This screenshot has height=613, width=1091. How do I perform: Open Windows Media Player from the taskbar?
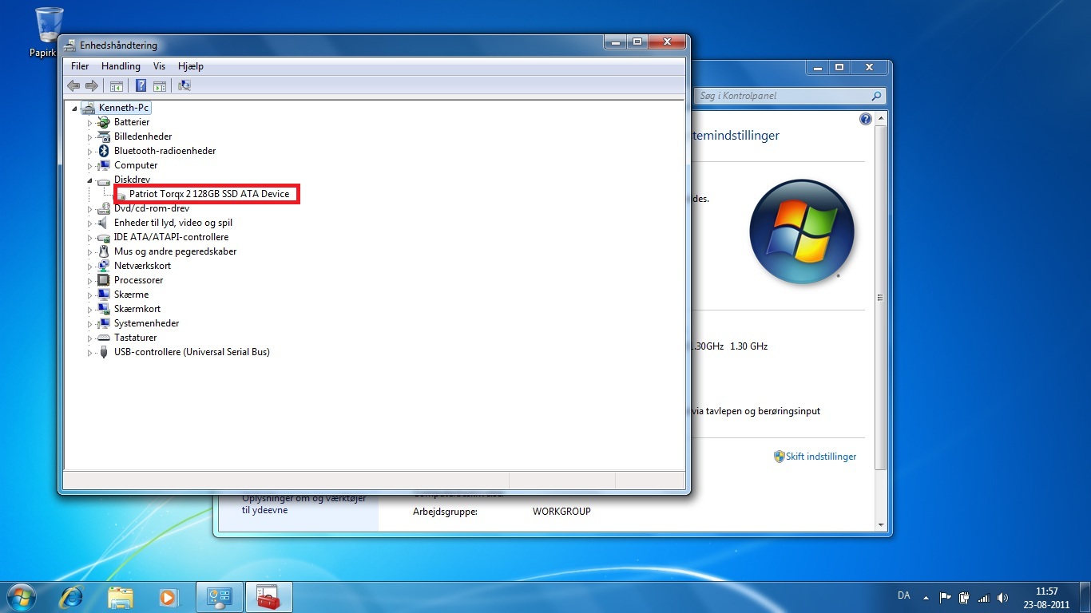tap(168, 597)
